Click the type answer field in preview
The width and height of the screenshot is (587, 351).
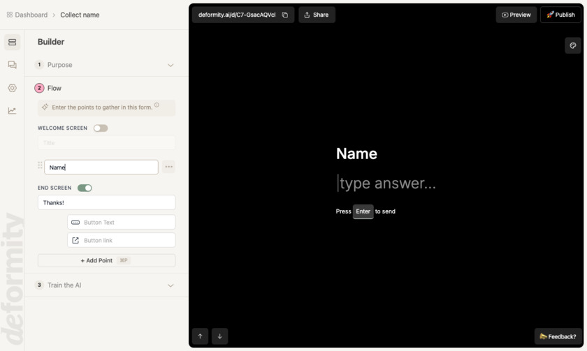(386, 183)
